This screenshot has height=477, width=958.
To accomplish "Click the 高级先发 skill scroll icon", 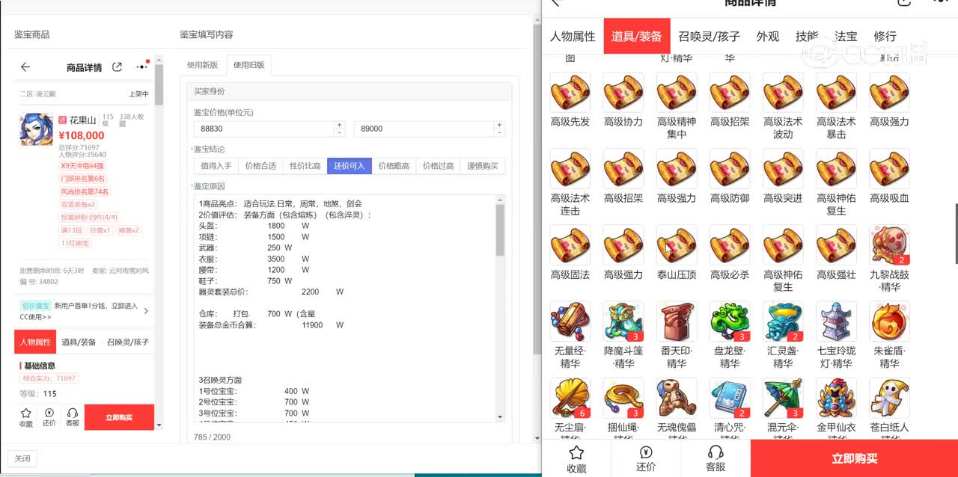I will 570,92.
